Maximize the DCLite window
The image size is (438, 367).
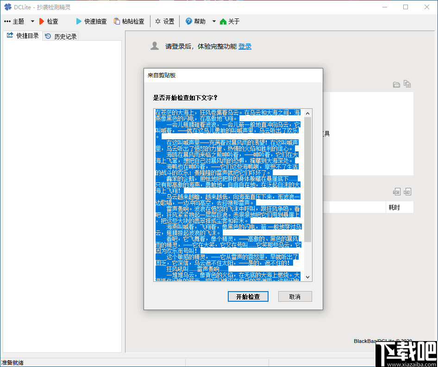coord(406,7)
